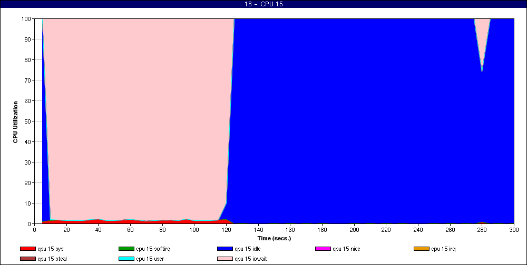
Task: Click the pink cpu 15 iowait legend swatch
Action: point(225,259)
